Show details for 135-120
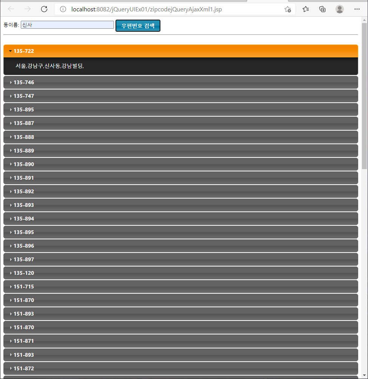 (181, 273)
